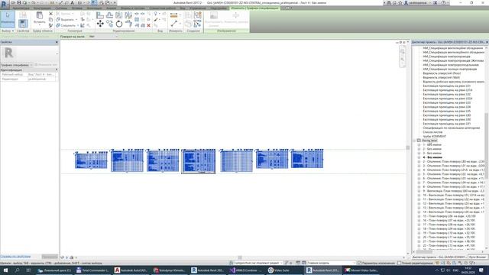Select the Offset tool icon
Viewport: 489px width, 275px height.
109,15
